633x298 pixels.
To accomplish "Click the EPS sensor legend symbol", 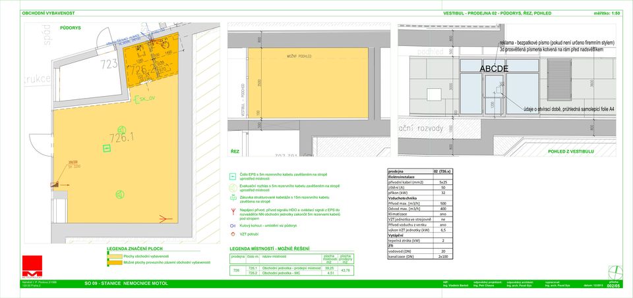I will (233, 176).
